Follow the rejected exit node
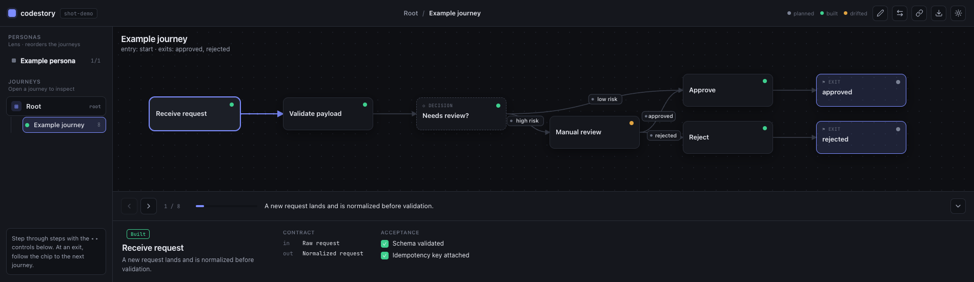This screenshot has height=282, width=974. [861, 137]
